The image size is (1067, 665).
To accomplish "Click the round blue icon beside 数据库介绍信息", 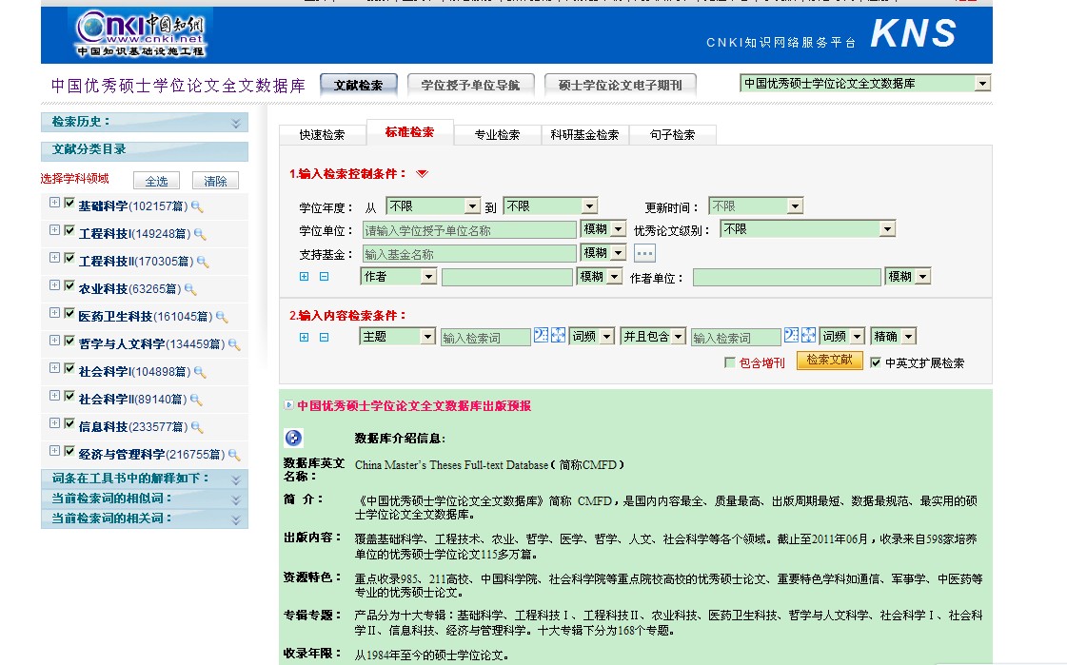I will click(293, 438).
